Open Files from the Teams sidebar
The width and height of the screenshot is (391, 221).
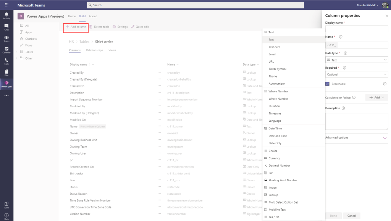click(6, 73)
